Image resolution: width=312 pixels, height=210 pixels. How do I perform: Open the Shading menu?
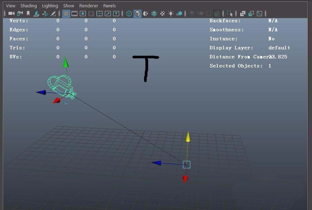[29, 6]
